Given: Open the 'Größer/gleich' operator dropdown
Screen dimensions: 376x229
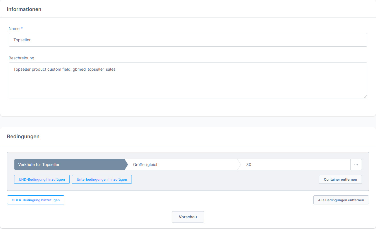Looking at the screenshot, I should click(182, 165).
